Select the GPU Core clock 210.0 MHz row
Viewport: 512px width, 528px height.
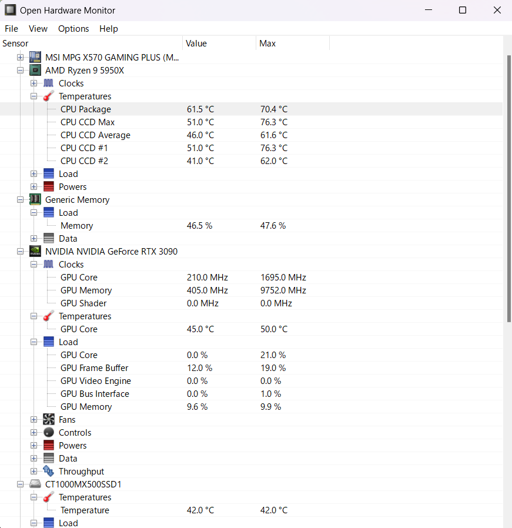(251, 277)
